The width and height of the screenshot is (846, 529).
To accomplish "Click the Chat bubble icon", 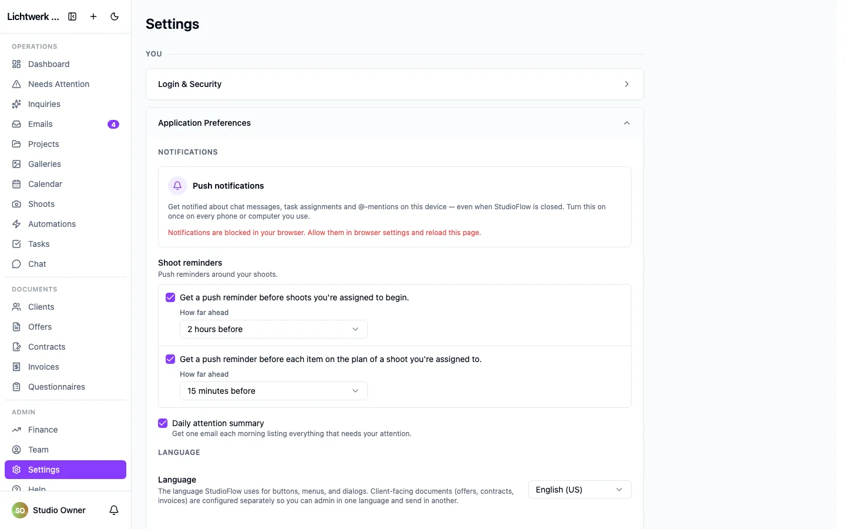I will click(x=16, y=264).
